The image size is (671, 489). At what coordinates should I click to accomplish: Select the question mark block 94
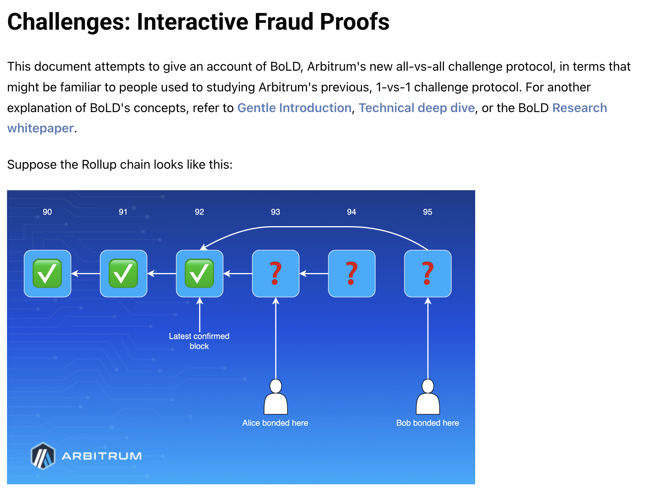pos(351,273)
